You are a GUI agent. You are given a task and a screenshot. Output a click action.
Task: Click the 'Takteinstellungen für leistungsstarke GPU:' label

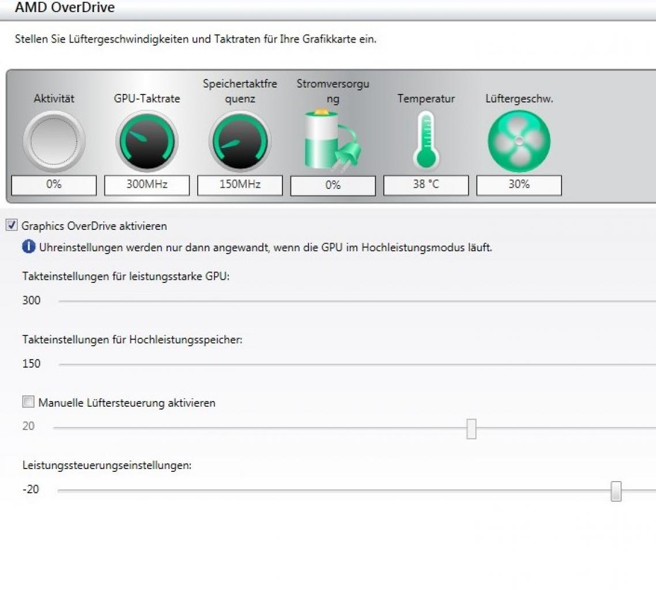click(126, 277)
